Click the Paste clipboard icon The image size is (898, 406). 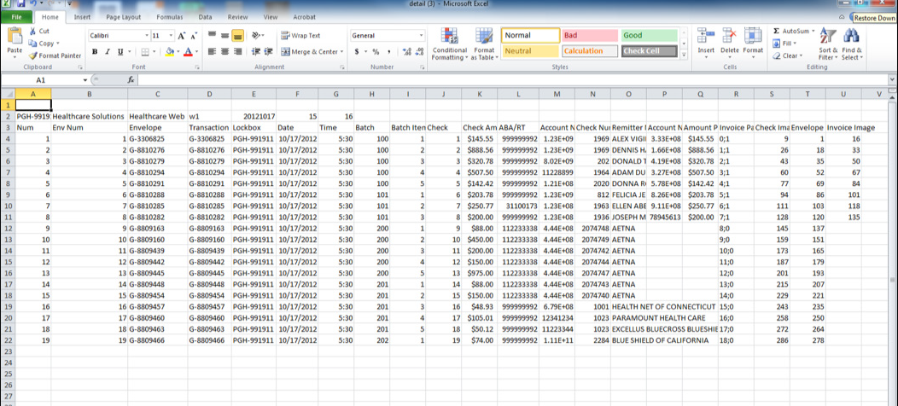[x=15, y=36]
